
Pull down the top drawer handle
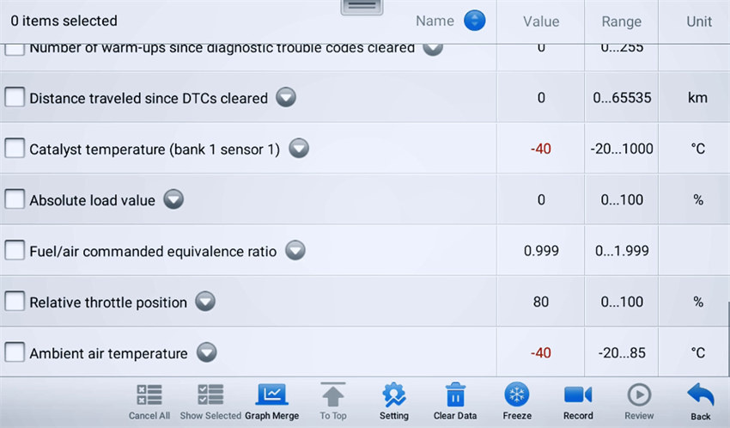(x=362, y=7)
